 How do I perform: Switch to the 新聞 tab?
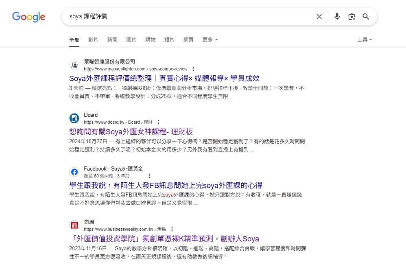(x=112, y=39)
